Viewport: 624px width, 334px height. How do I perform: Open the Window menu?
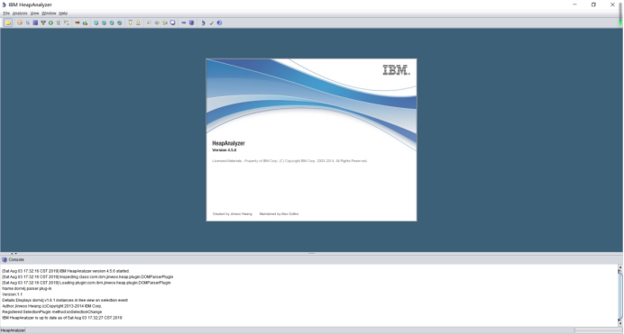(49, 14)
